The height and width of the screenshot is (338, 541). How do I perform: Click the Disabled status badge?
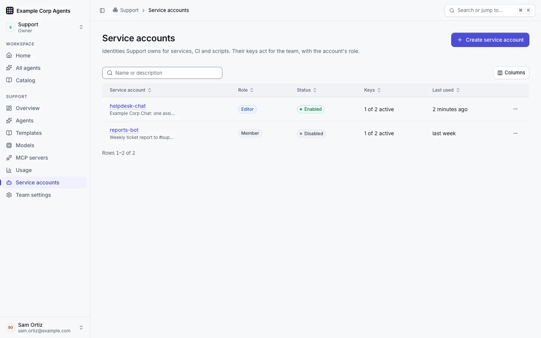[311, 134]
